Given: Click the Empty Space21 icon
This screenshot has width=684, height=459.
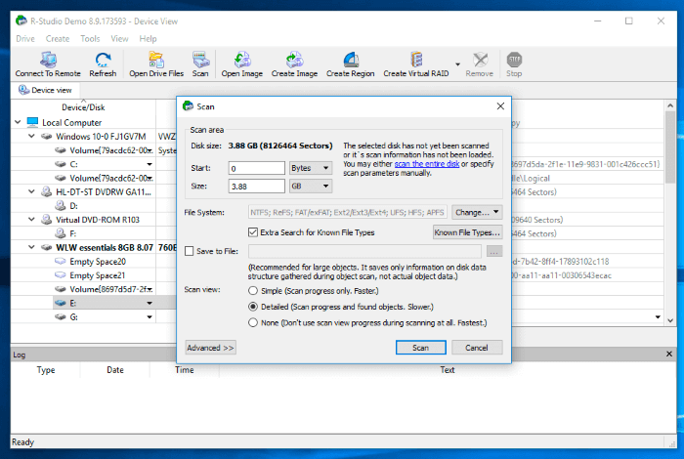Looking at the screenshot, I should pos(61,275).
